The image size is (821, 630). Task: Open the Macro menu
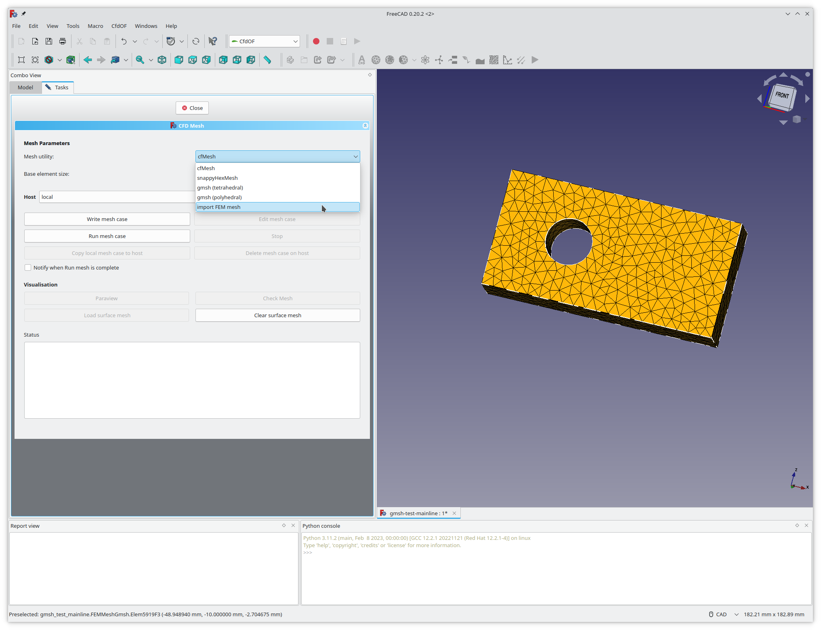pos(95,26)
